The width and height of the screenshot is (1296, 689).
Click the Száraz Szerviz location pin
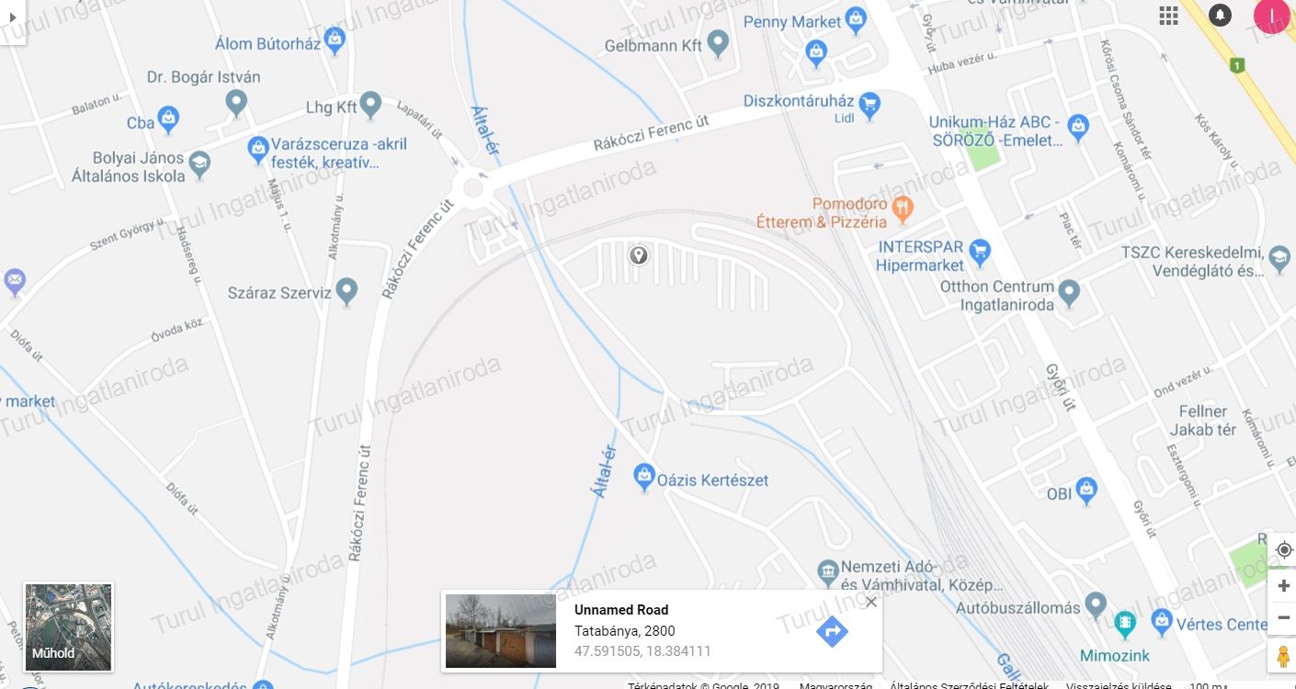(x=347, y=291)
